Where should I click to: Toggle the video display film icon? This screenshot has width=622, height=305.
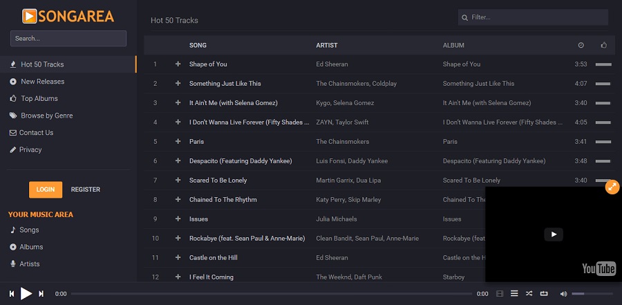click(x=500, y=294)
